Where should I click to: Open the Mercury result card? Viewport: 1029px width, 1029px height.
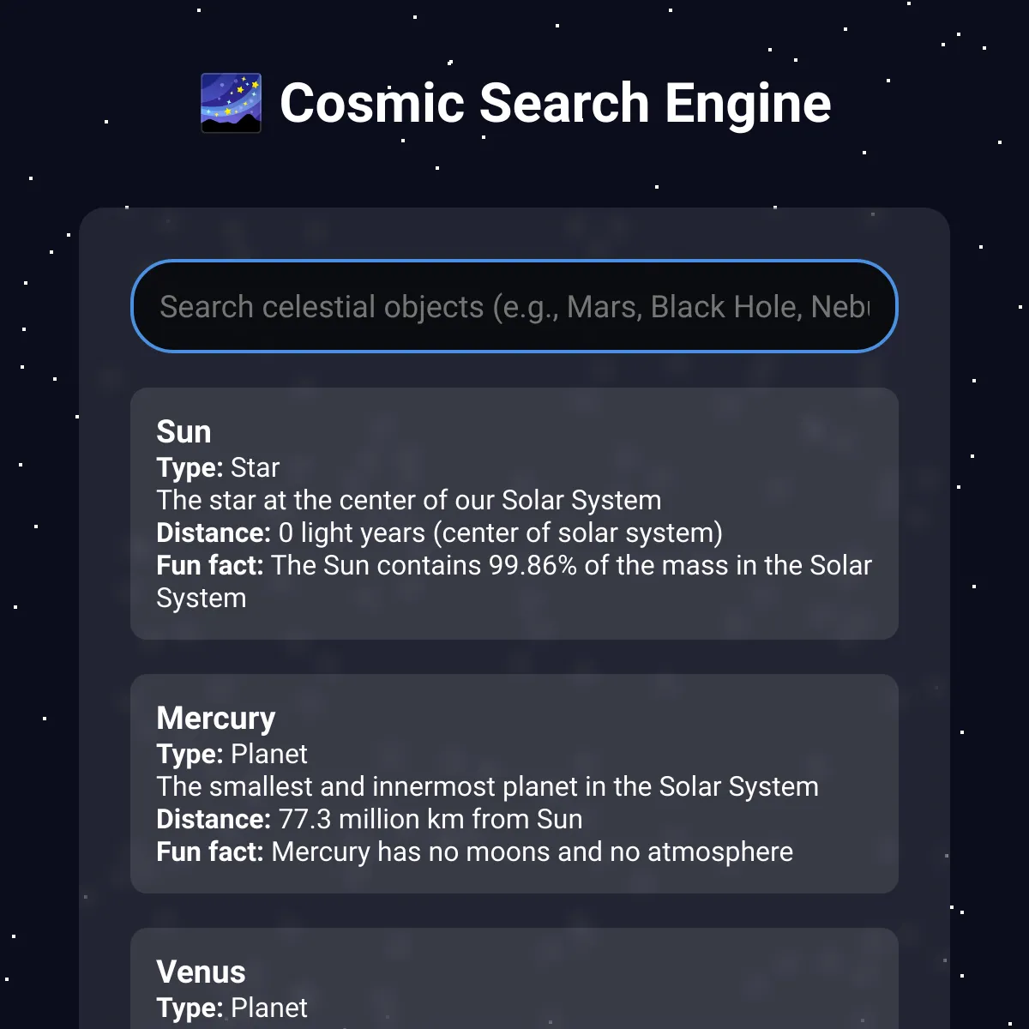point(514,784)
